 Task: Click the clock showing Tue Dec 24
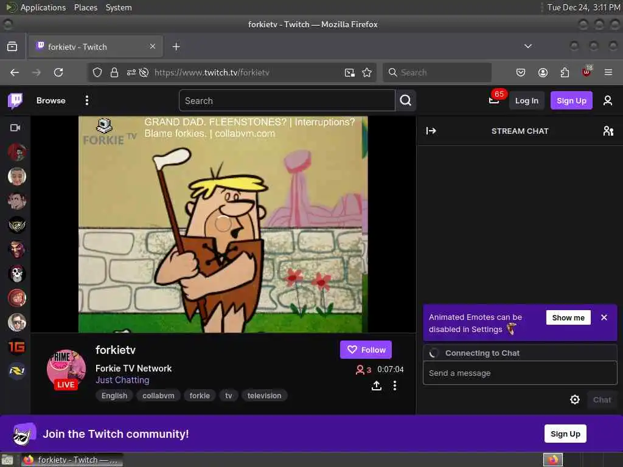583,7
